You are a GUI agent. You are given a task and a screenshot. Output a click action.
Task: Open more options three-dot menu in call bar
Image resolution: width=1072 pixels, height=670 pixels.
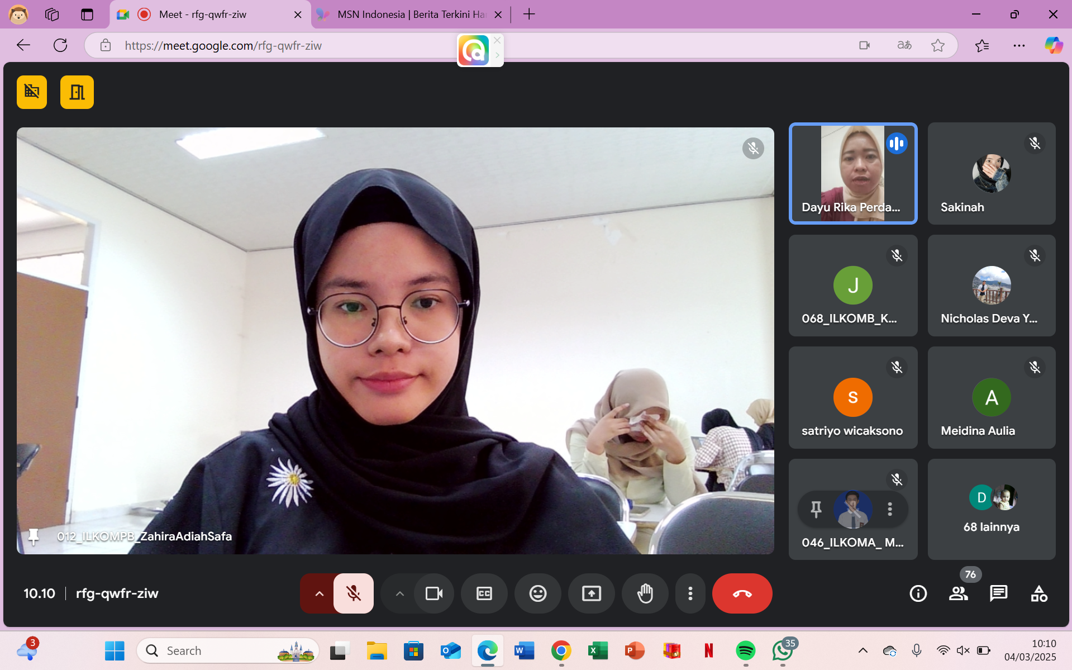pos(690,593)
